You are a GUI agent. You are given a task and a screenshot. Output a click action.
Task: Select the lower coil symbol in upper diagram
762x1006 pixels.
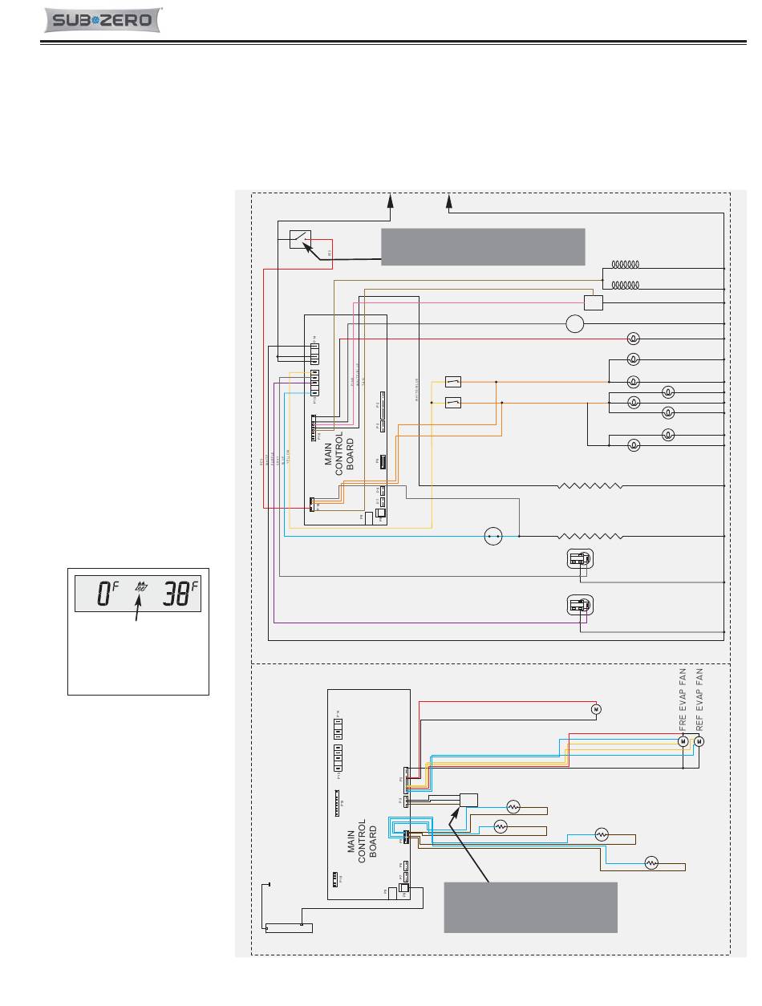tap(626, 284)
